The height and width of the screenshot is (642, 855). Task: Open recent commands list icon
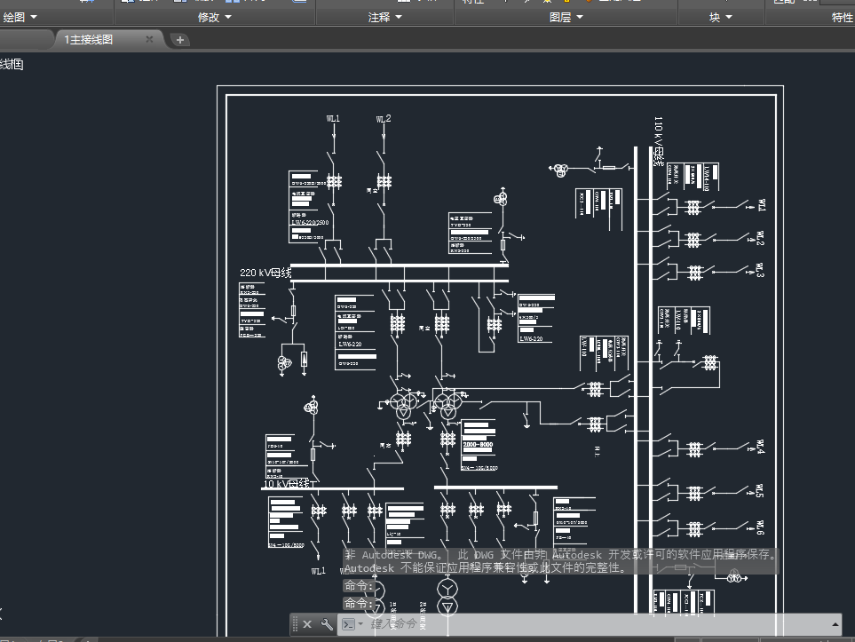pyautogui.click(x=352, y=624)
